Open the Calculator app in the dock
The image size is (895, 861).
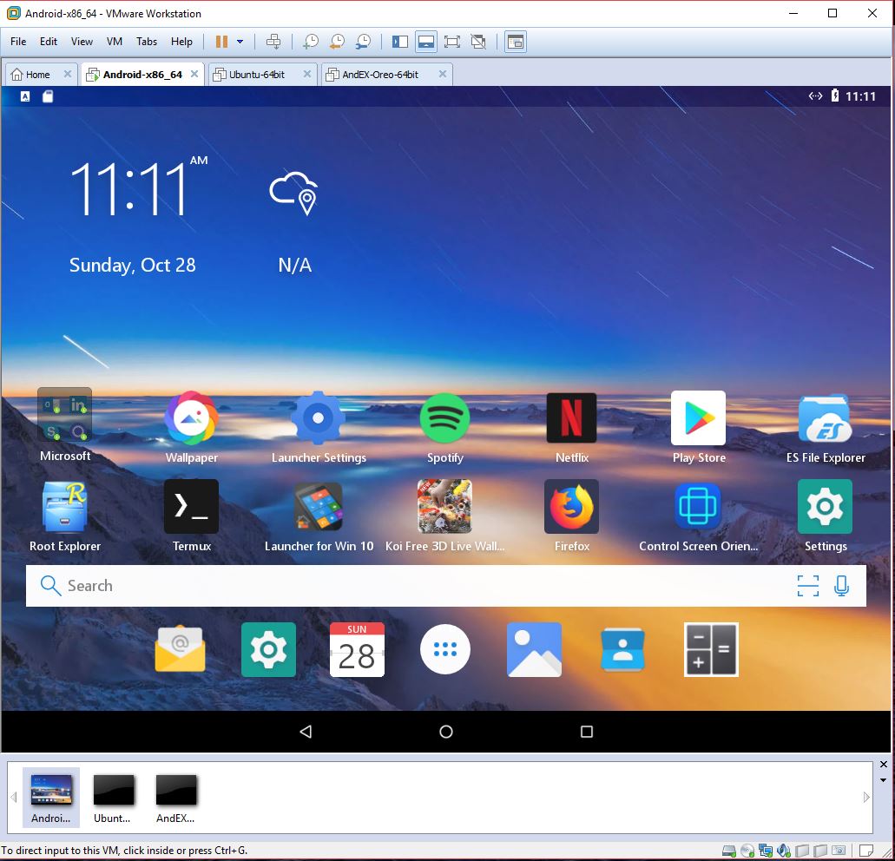click(711, 649)
